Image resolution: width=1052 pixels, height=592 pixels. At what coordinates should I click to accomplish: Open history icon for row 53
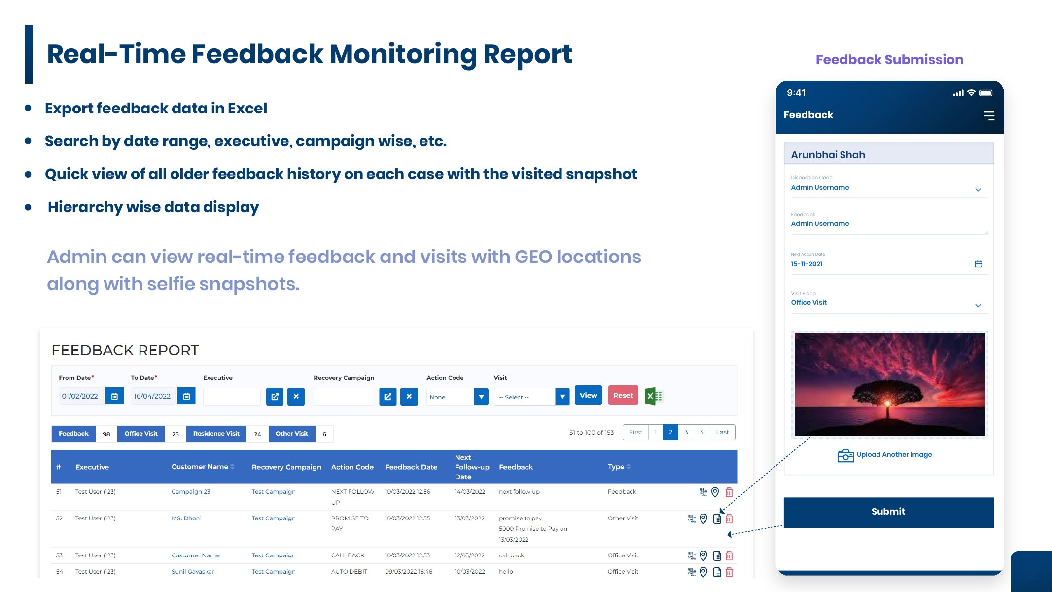tap(692, 555)
